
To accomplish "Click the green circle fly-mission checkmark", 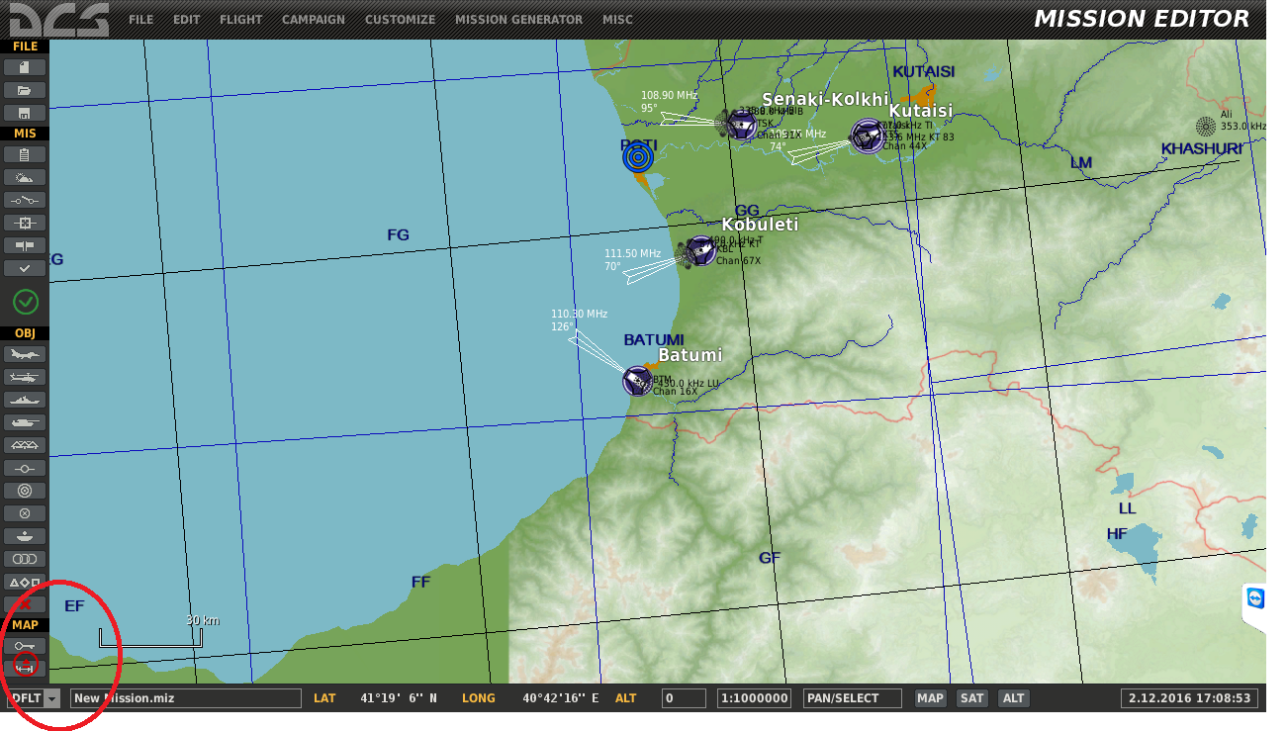I will 26,302.
